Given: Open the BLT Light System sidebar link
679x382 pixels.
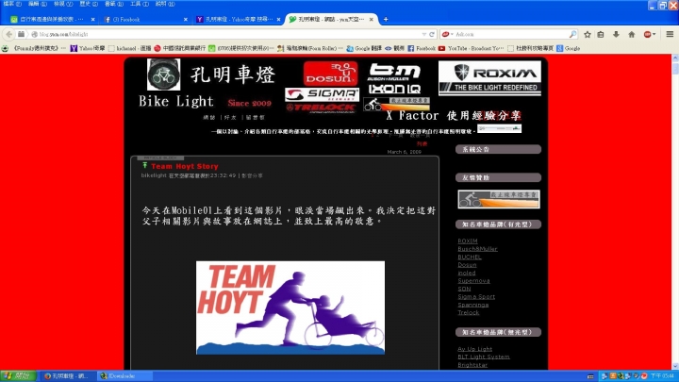Looking at the screenshot, I should pos(483,357).
